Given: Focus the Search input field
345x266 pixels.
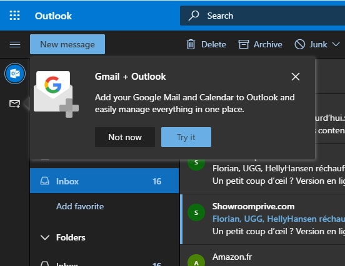Looking at the screenshot, I should click(x=262, y=16).
